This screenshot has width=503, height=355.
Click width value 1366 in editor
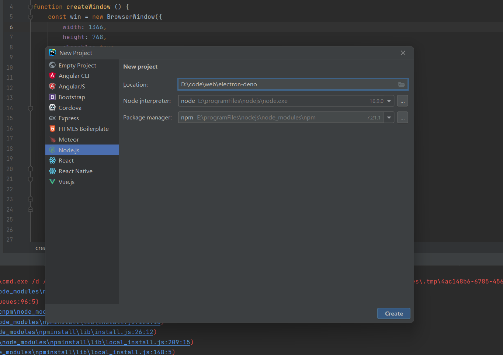pyautogui.click(x=96, y=27)
